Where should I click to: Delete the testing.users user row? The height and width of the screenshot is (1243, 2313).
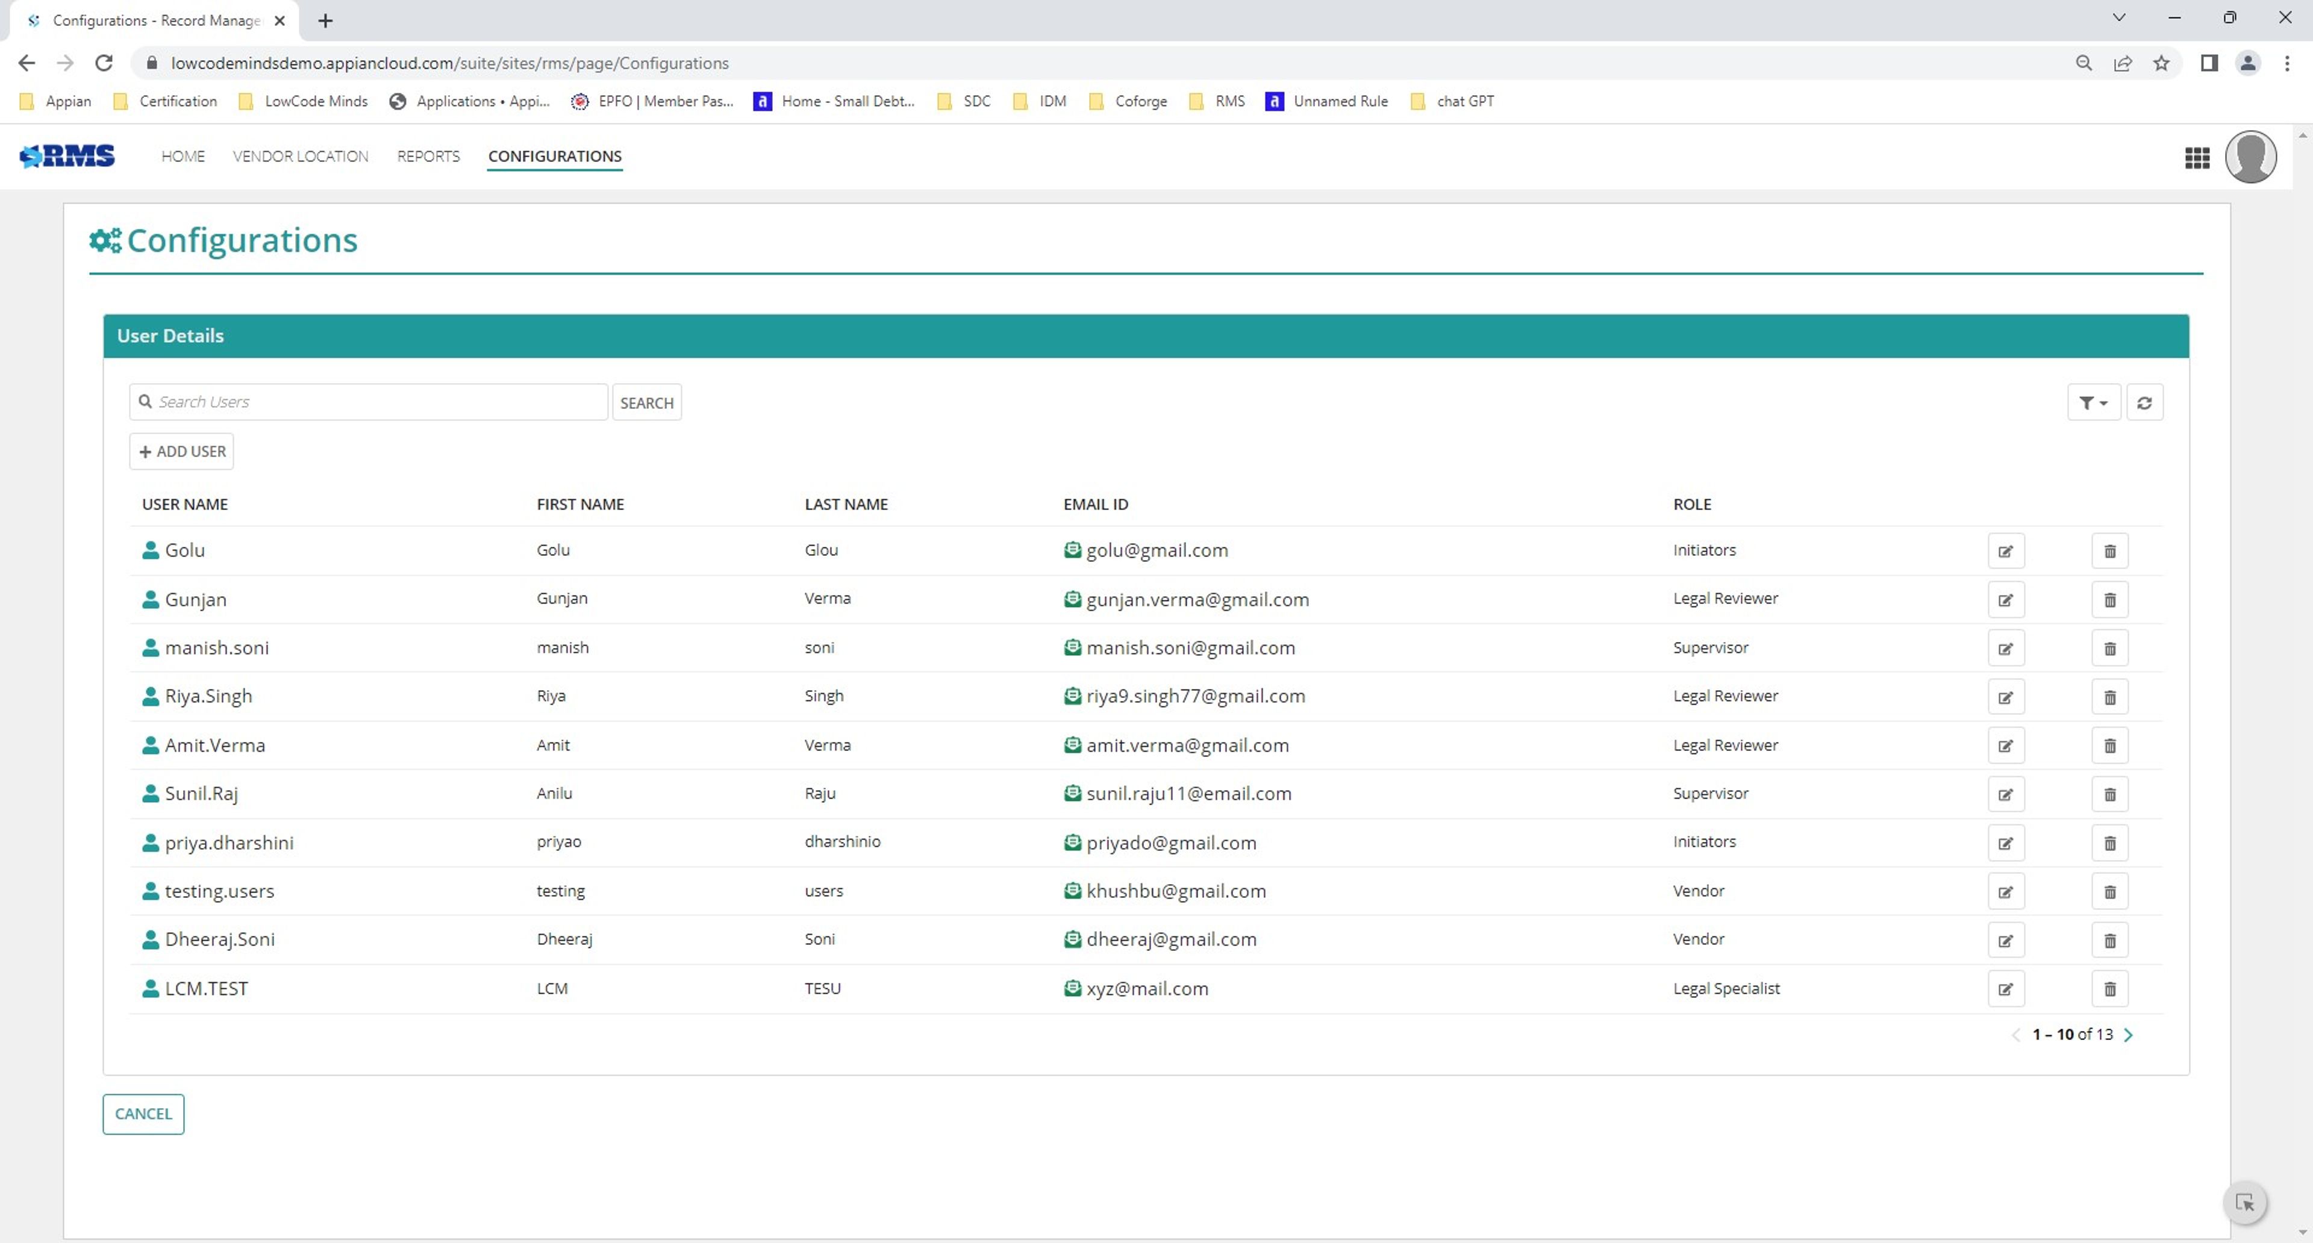point(2110,892)
